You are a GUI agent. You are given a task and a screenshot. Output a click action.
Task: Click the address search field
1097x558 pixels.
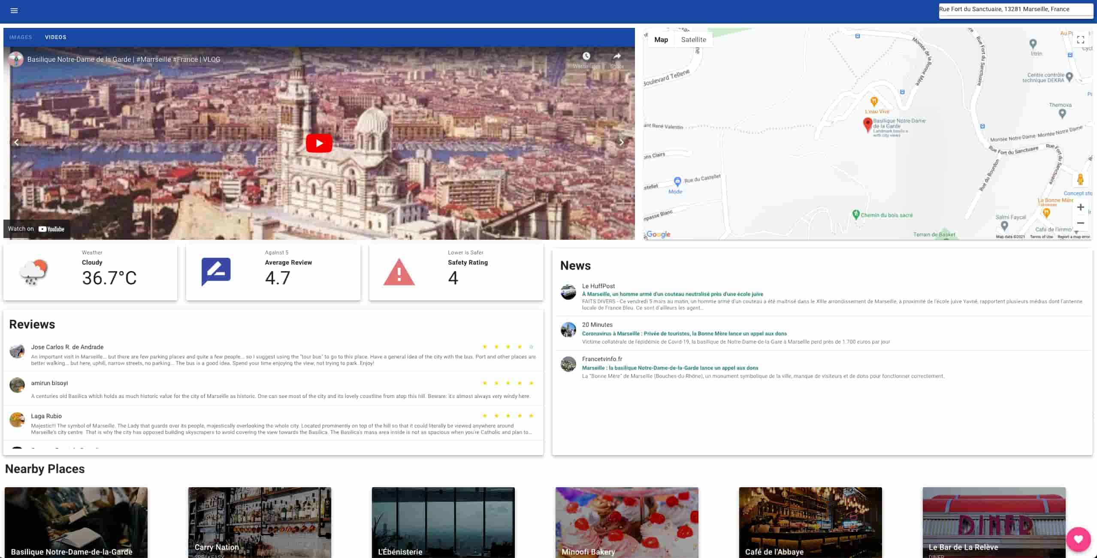click(1015, 9)
